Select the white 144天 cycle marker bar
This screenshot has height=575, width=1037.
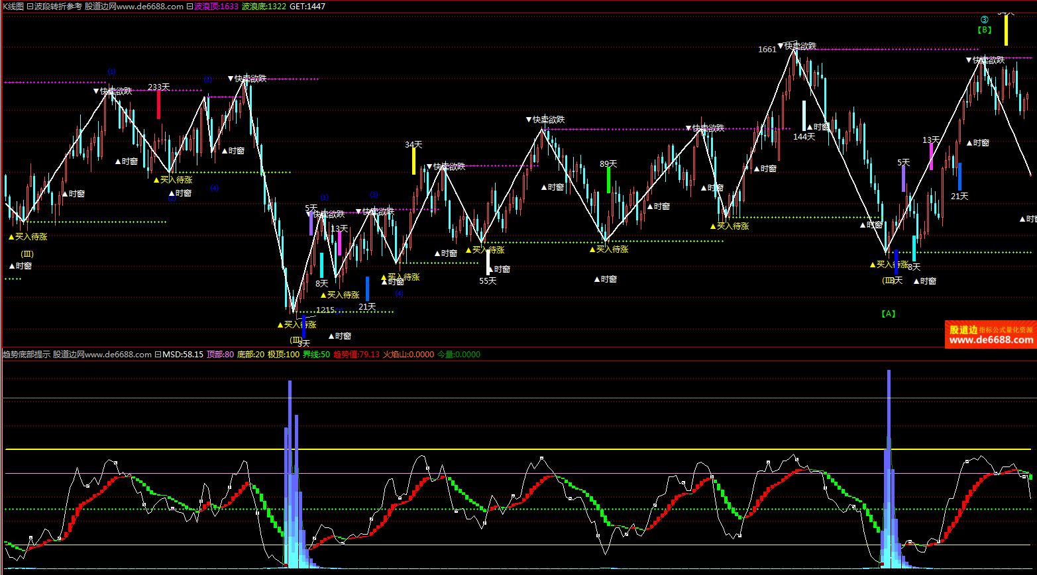click(804, 115)
